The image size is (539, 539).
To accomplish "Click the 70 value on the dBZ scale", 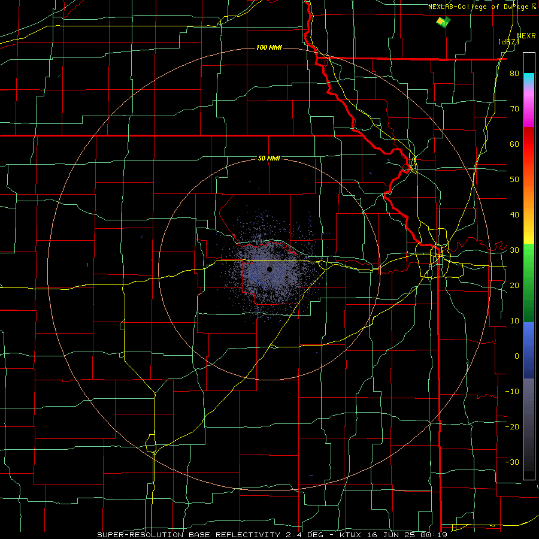I will (514, 108).
